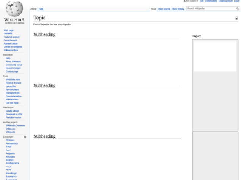Go to Main page
Viewport: 241px width, 180px height.
(x=9, y=30)
